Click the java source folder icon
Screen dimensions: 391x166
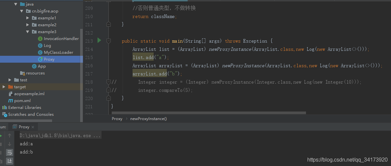[x=22, y=4]
